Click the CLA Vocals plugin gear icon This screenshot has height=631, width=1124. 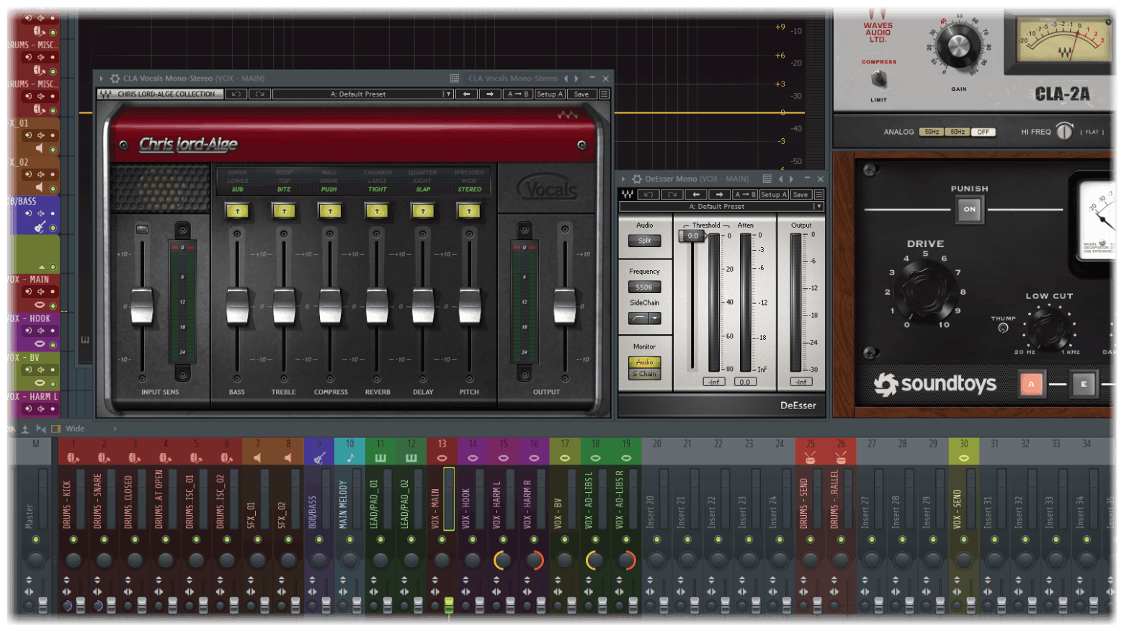click(115, 79)
